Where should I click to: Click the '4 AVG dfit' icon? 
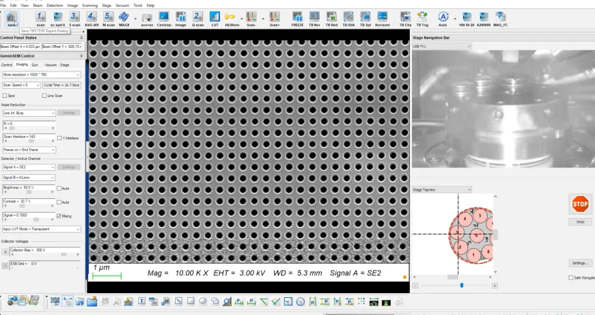tap(92, 18)
